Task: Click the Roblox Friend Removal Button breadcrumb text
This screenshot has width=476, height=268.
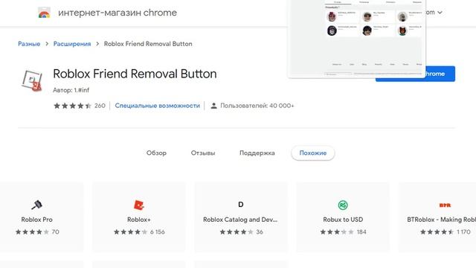Action: (148, 44)
